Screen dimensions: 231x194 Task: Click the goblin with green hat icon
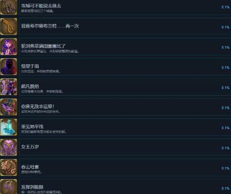[x=8, y=107]
